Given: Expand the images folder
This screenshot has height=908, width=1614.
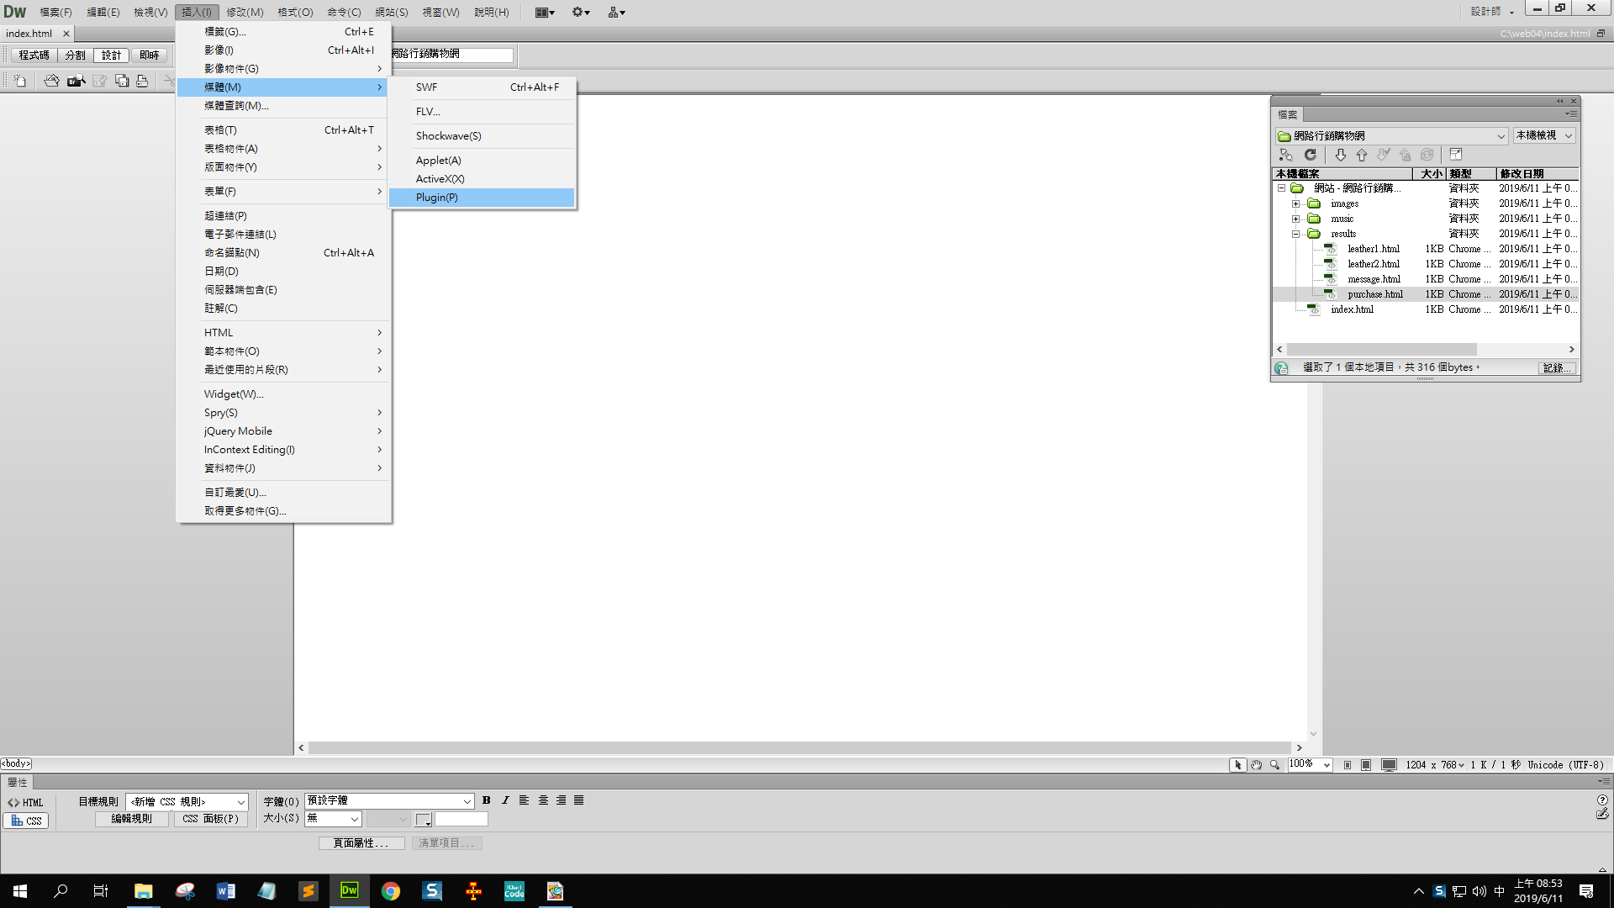Looking at the screenshot, I should point(1295,203).
